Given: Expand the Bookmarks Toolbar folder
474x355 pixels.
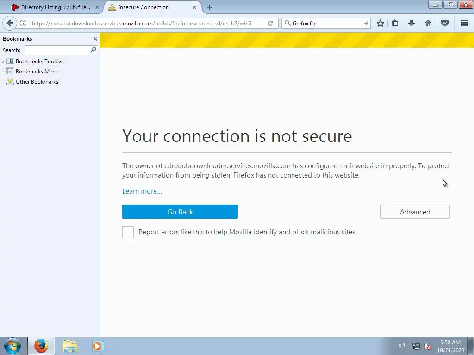Looking at the screenshot, I should (3, 61).
